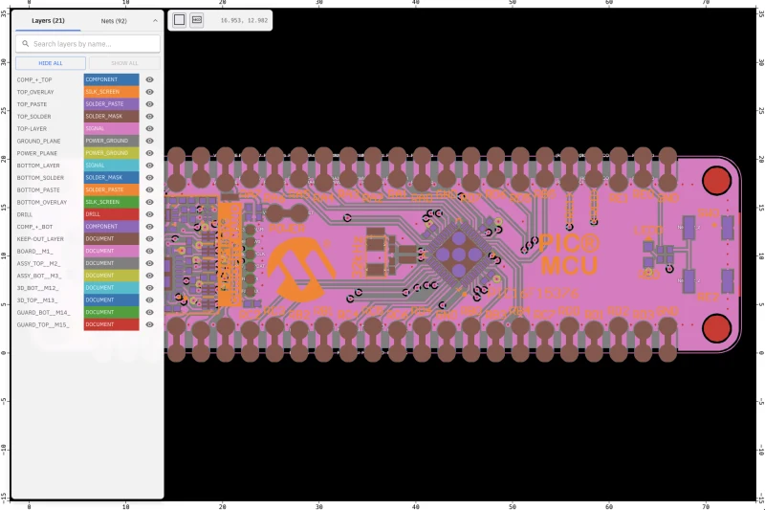The image size is (765, 510).
Task: Click the magnifier icon in the search box
Action: (26, 43)
